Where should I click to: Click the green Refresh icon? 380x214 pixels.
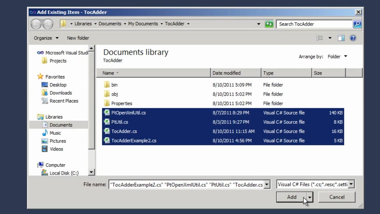(269, 24)
